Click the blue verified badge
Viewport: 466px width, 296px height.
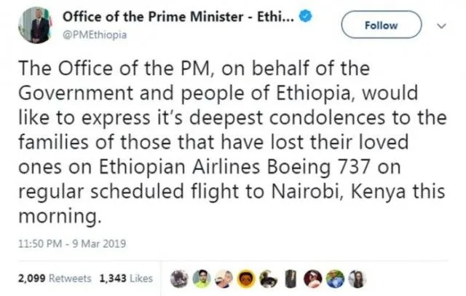pyautogui.click(x=309, y=16)
